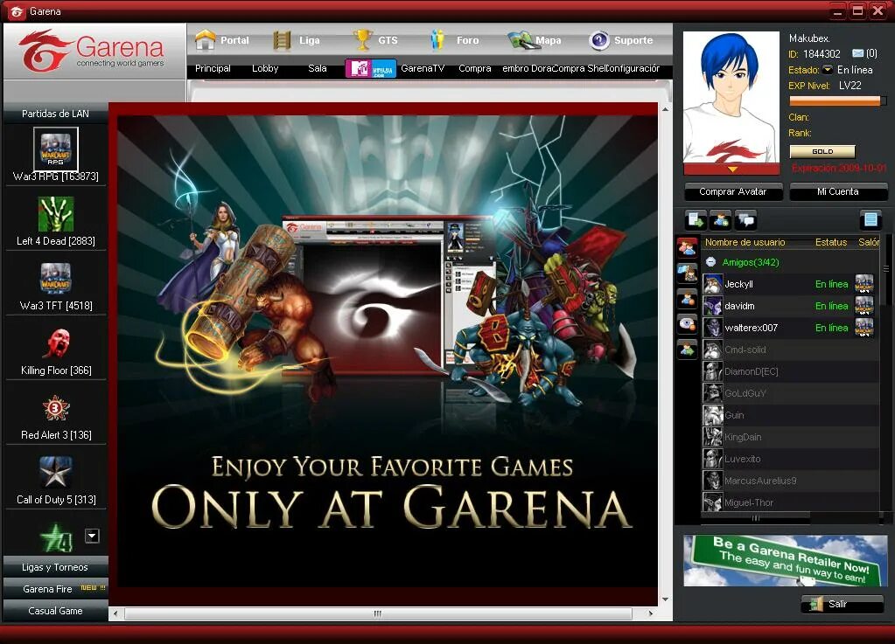
Task: Click the friends list vertical scrollbar
Action: tap(888, 268)
